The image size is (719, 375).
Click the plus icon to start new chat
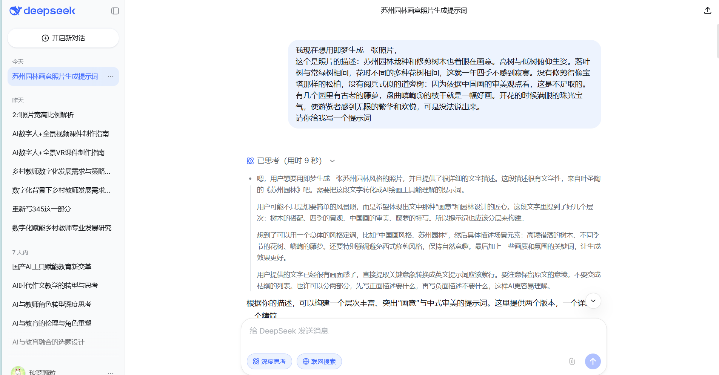point(45,38)
